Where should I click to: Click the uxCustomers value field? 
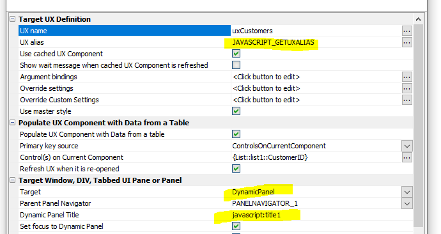coord(316,31)
